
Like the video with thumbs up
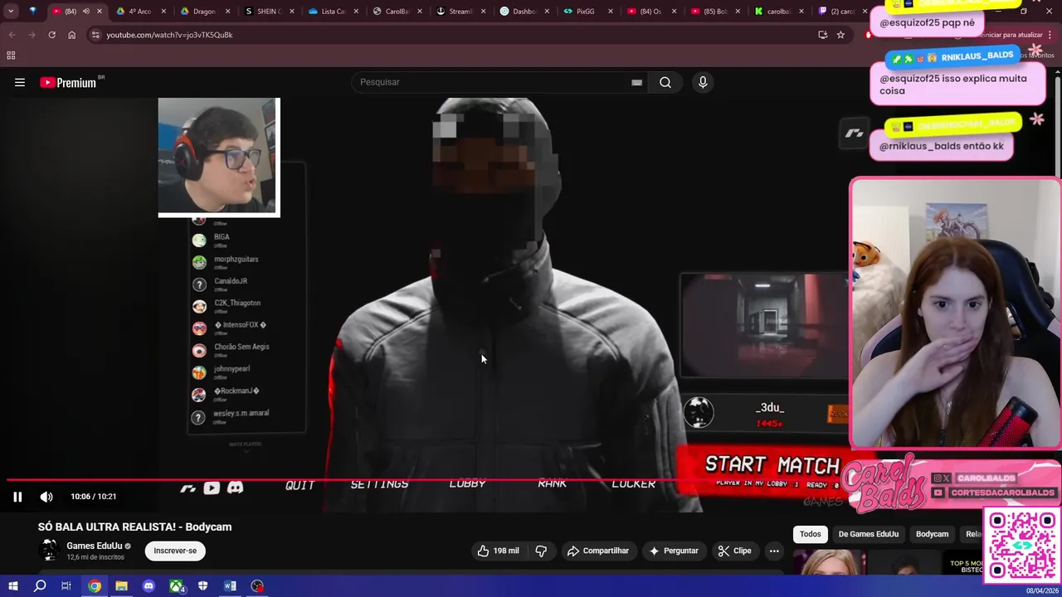pos(497,551)
